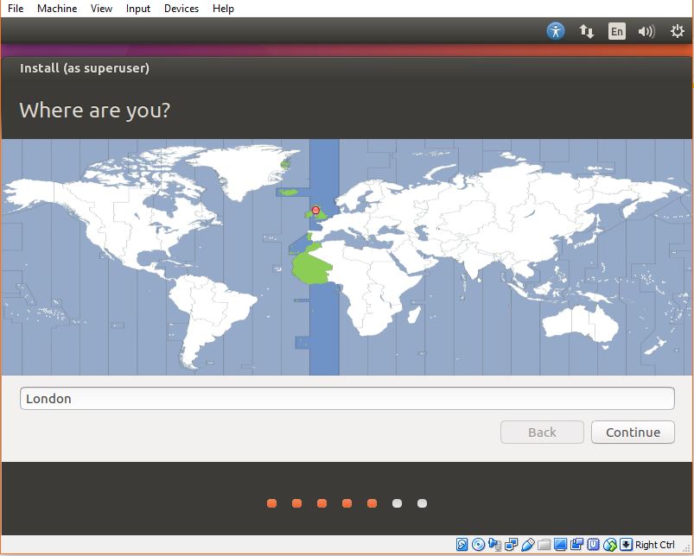
Task: Click the volume icon in the top bar
Action: click(646, 30)
